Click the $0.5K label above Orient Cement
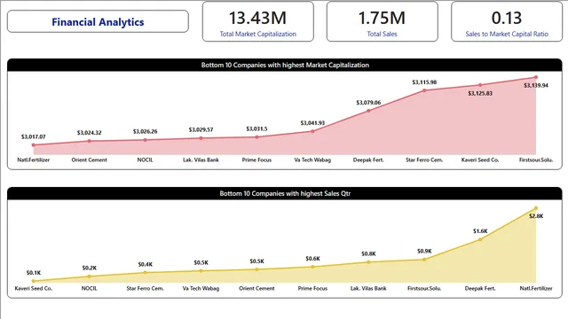This screenshot has width=568, height=319. (x=256, y=261)
